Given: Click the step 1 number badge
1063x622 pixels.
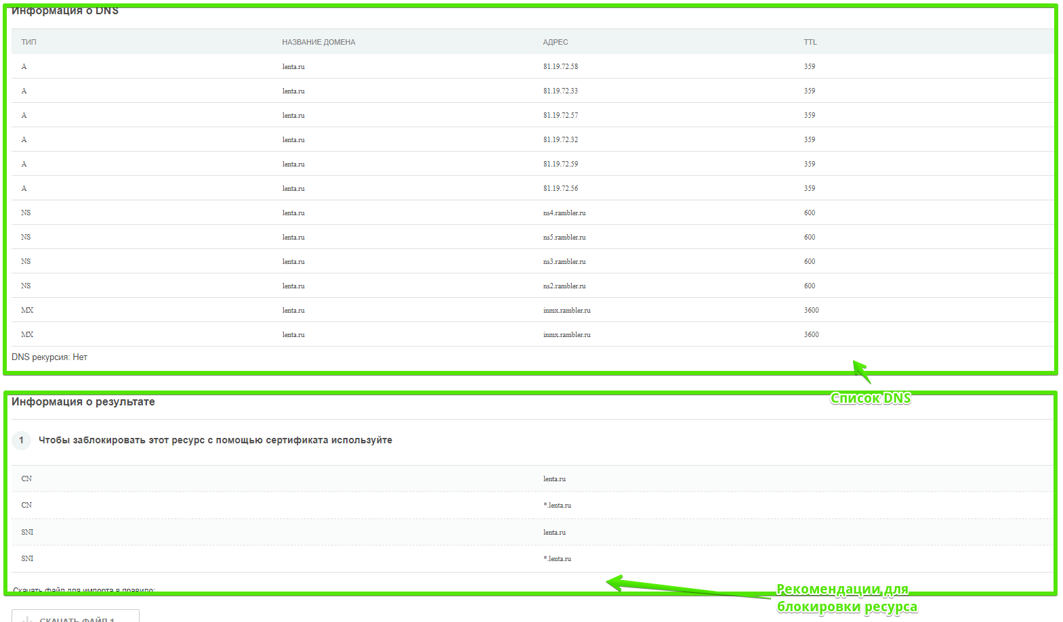Looking at the screenshot, I should (21, 441).
